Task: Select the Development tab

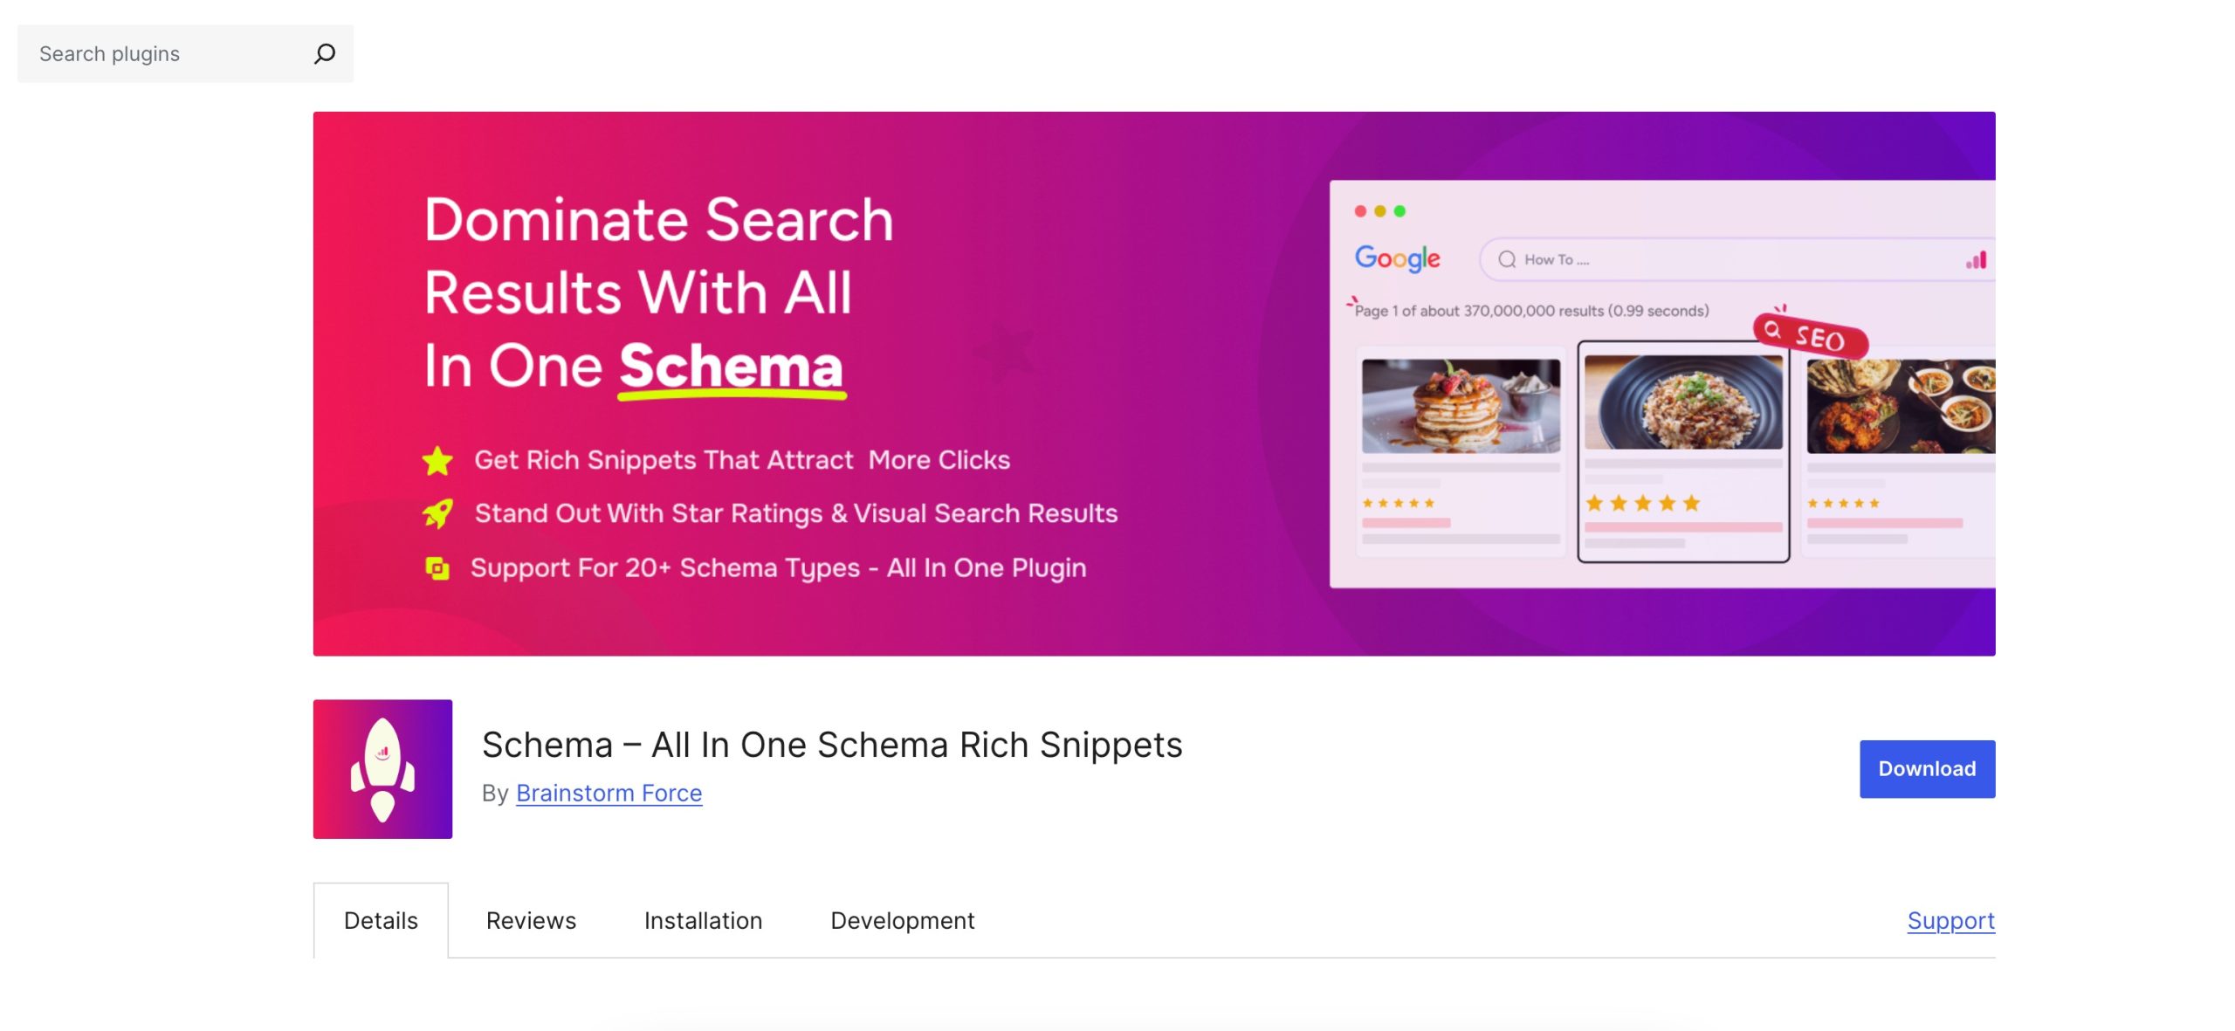Action: pyautogui.click(x=902, y=920)
